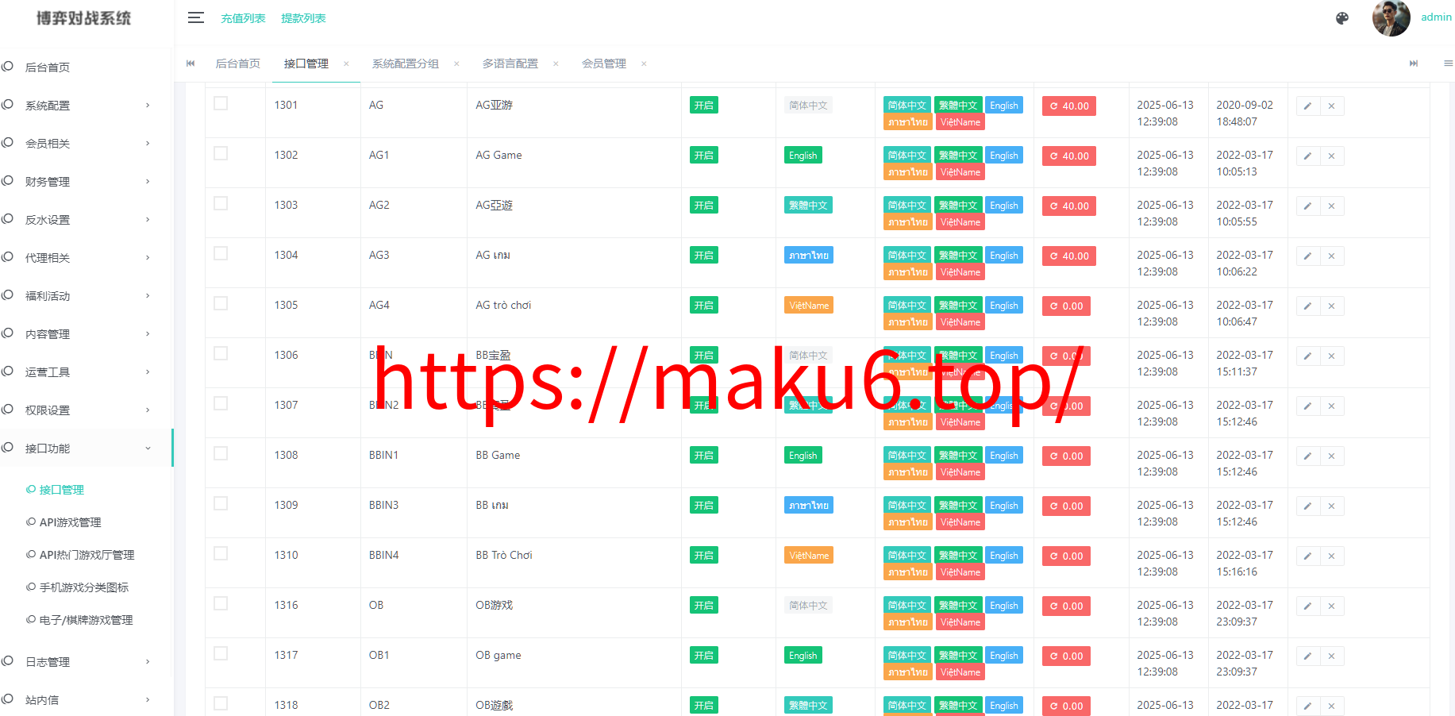The width and height of the screenshot is (1455, 716).
Task: Check the box for row 1304
Action: tap(221, 253)
